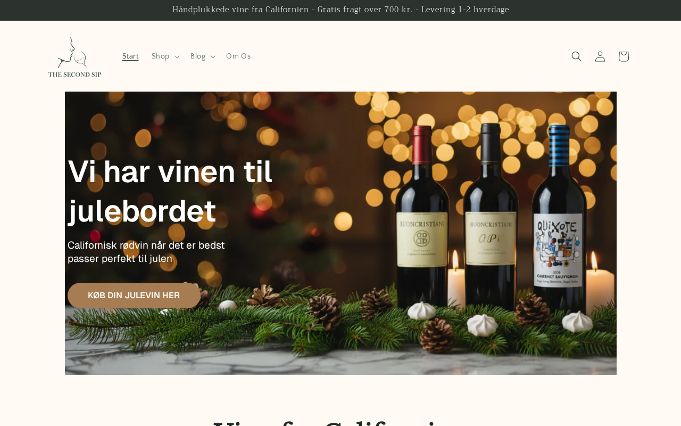Click the Vi har vinen til julebordet heading
681x426 pixels.
[x=170, y=192]
